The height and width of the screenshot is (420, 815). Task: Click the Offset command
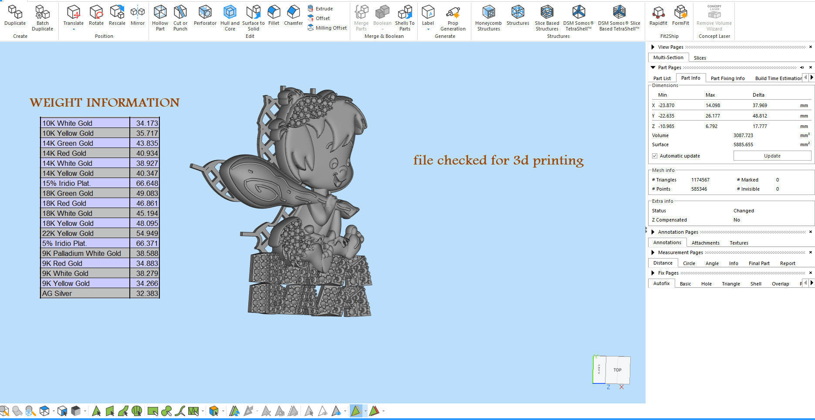319,18
